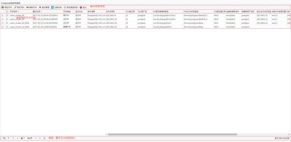
Task: Click Change Login Password (修改登录密码) toolbar item
Action: pyautogui.click(x=71, y=7)
